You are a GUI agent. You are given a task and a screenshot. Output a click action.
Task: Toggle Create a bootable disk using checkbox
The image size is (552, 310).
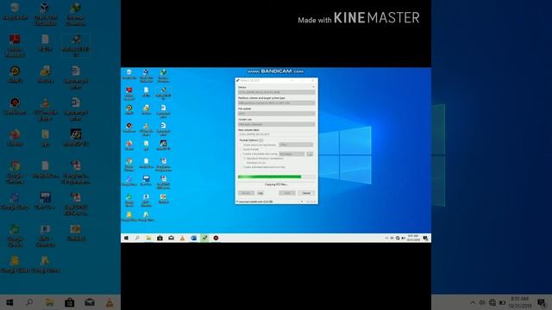click(241, 154)
